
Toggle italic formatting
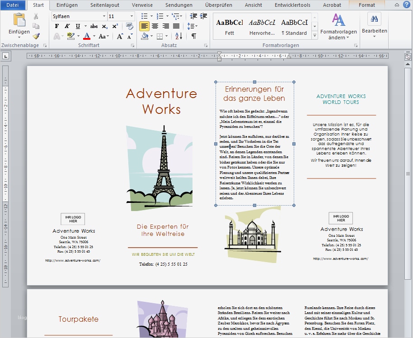pos(67,26)
